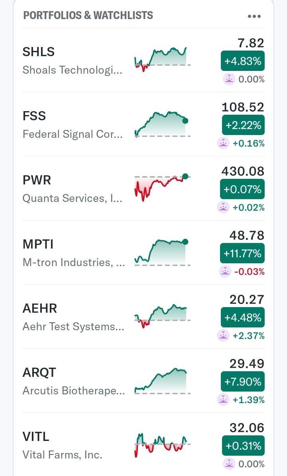Click the VITL after-hours sunrise icon

coord(229,464)
